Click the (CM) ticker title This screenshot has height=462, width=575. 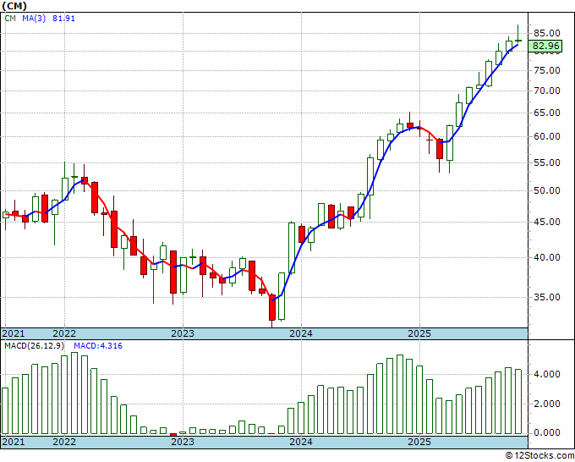pyautogui.click(x=14, y=6)
